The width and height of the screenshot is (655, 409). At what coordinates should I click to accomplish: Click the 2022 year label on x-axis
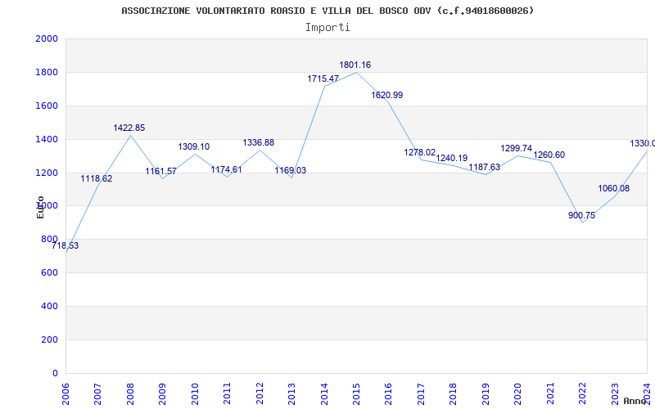click(x=582, y=391)
